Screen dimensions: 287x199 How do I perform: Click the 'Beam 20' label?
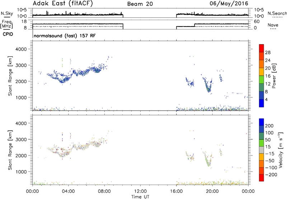[140, 4]
